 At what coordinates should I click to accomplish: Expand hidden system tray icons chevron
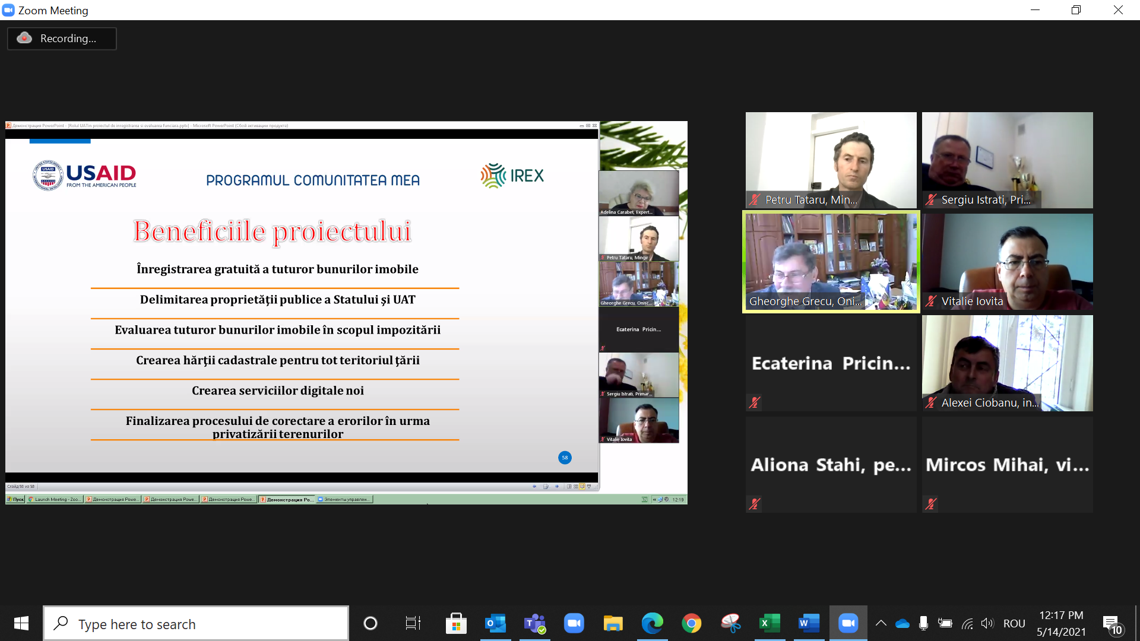point(881,623)
